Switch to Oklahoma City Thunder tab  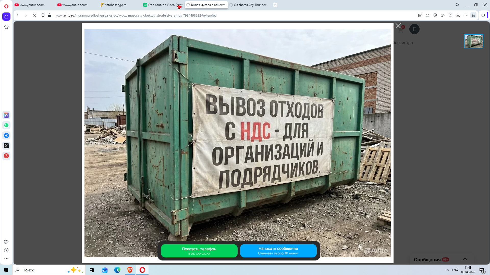(x=250, y=5)
